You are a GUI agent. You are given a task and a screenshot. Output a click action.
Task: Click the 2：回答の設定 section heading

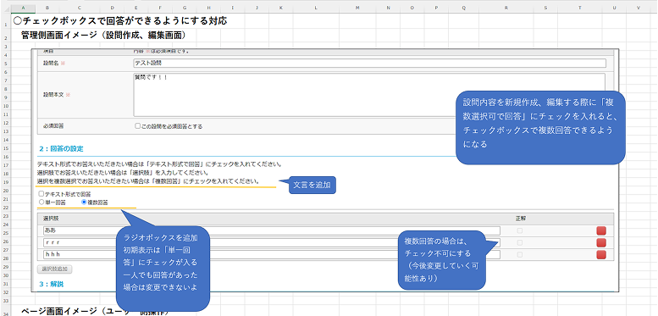click(61, 149)
